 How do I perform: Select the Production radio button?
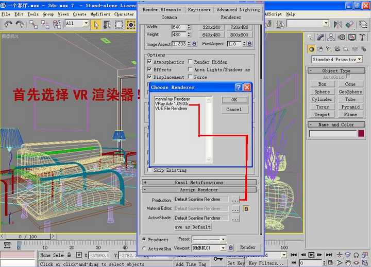click(x=144, y=239)
